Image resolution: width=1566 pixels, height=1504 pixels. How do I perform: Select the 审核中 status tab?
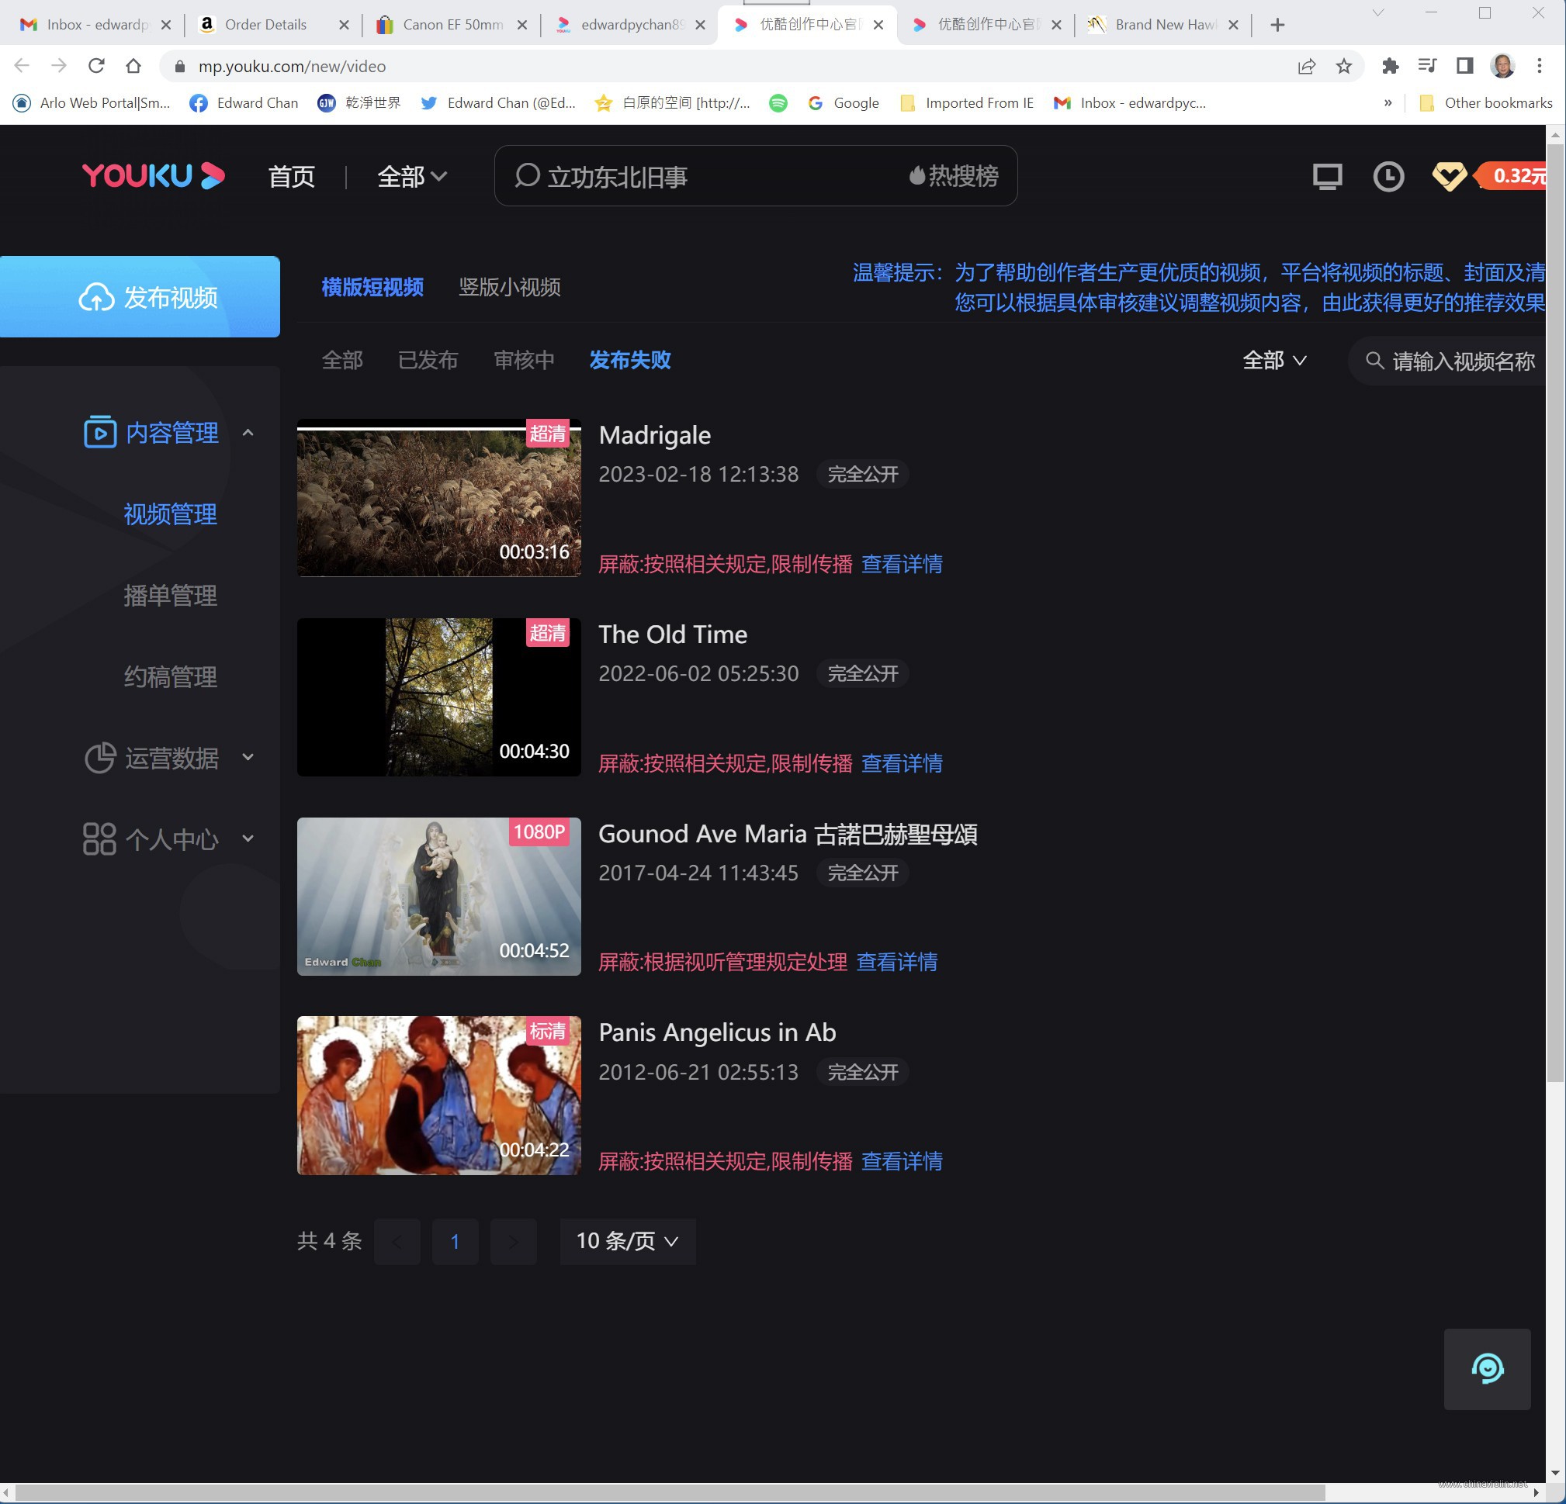[523, 360]
